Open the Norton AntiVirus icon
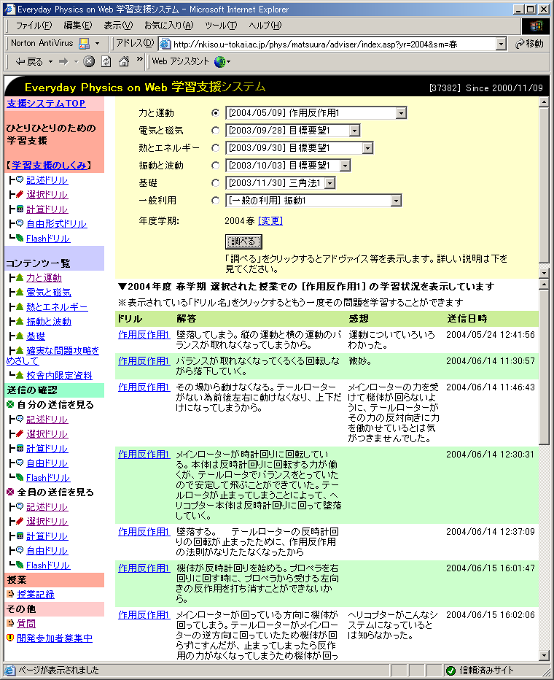Screen dimensions: 554x680 point(84,43)
